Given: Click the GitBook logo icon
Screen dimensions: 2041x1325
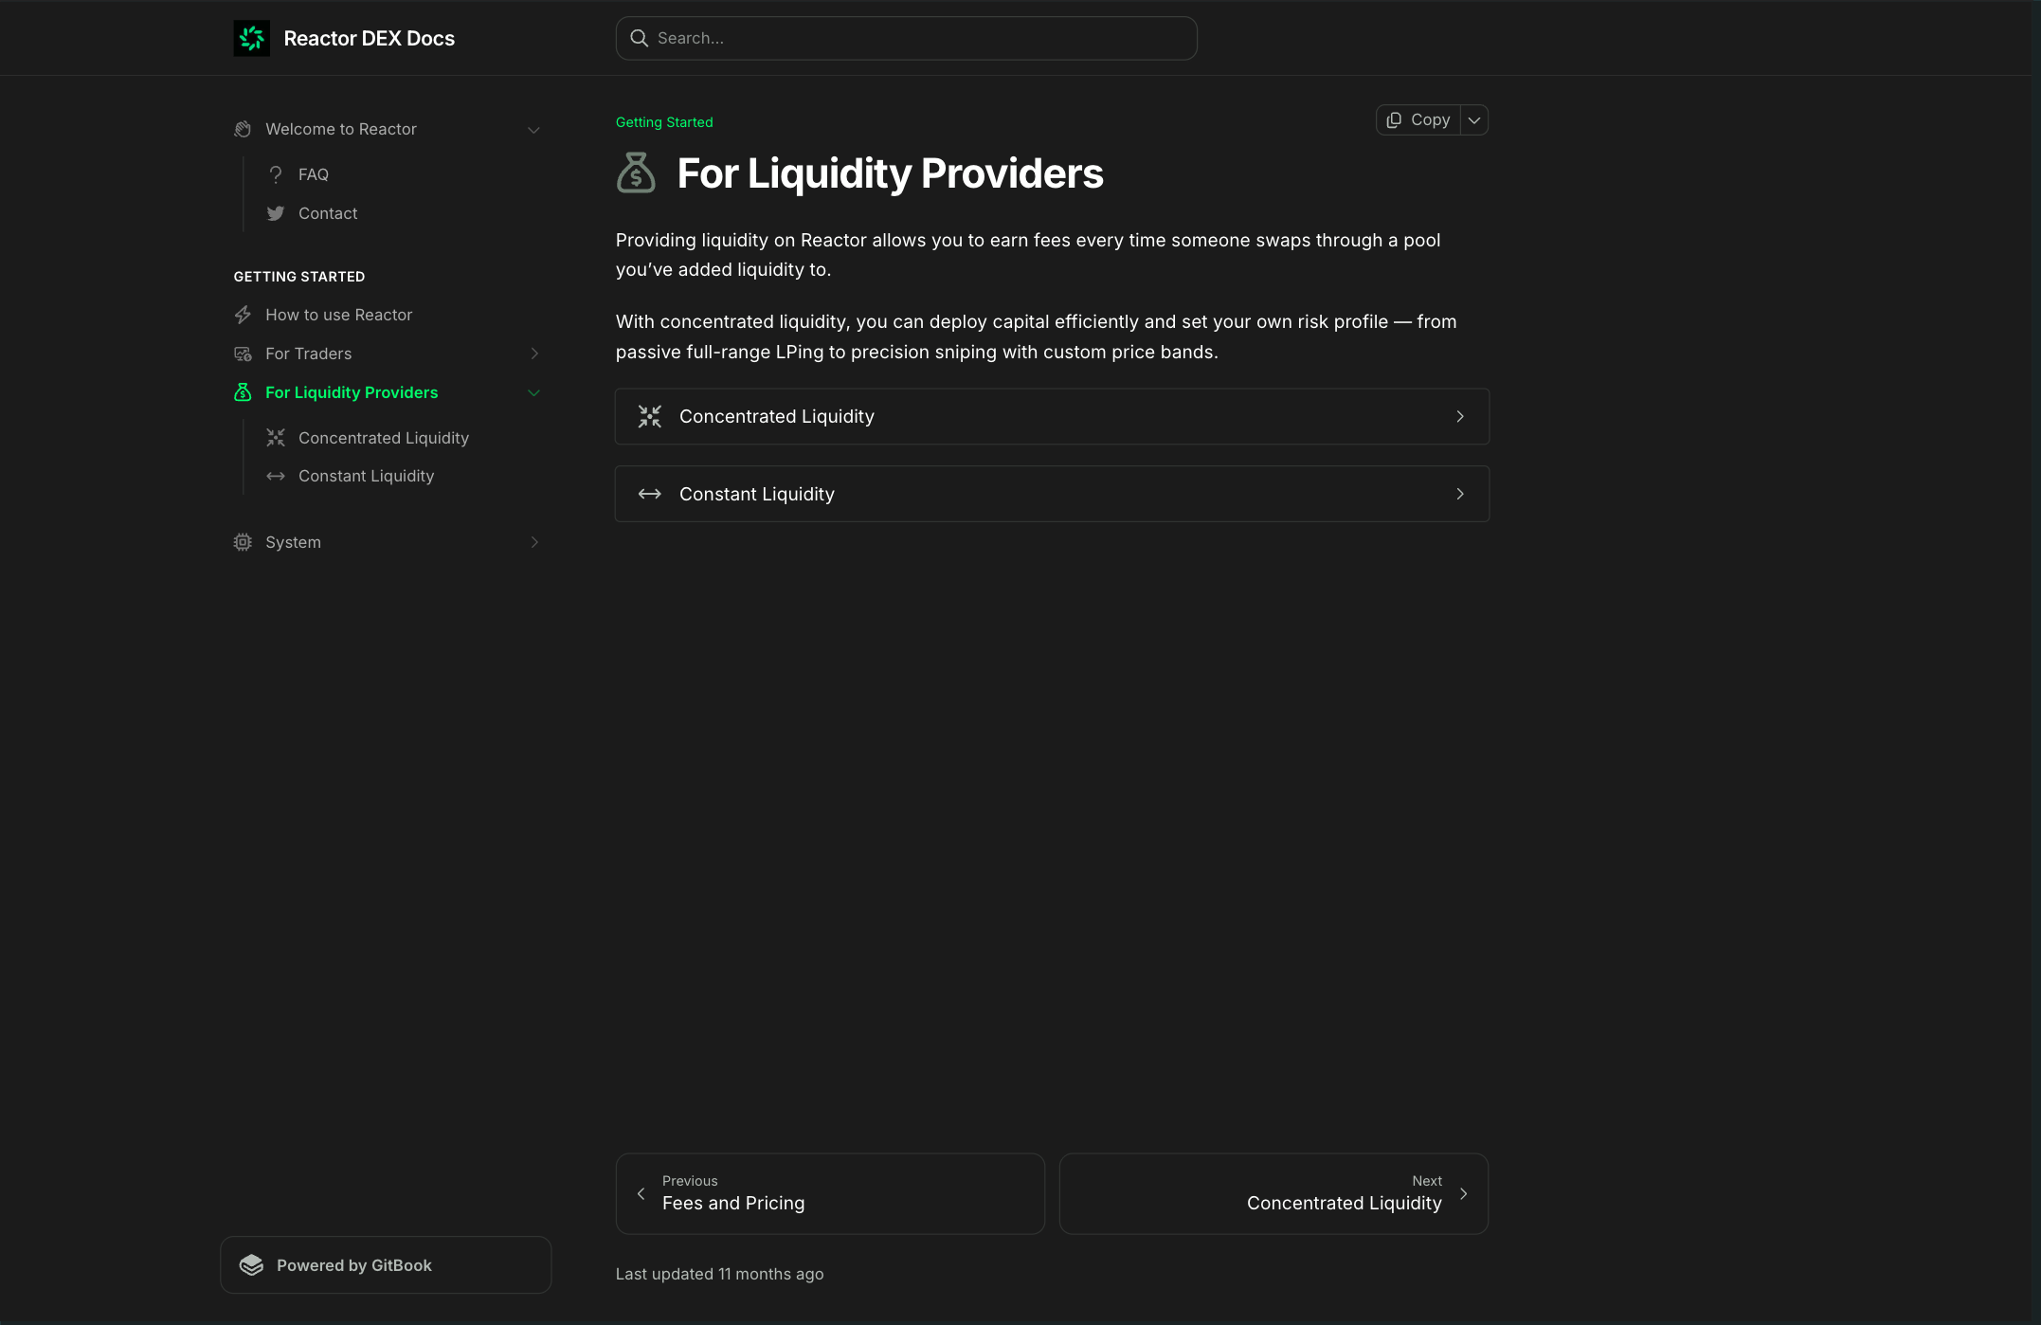Looking at the screenshot, I should pos(251,1265).
